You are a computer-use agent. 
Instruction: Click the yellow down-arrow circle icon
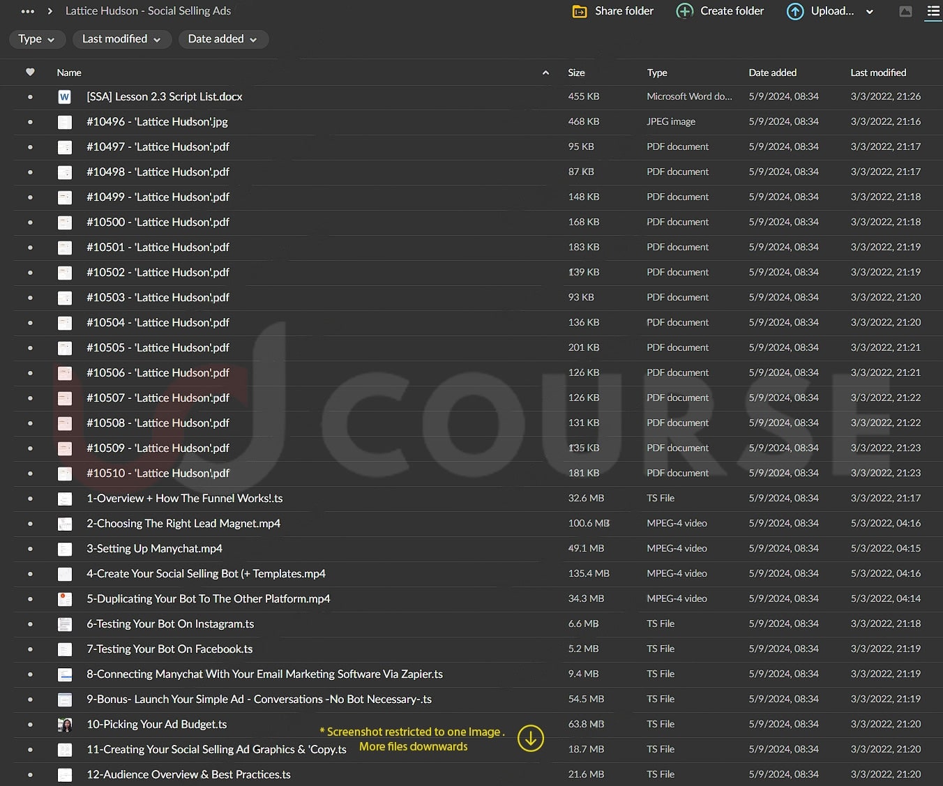(530, 738)
